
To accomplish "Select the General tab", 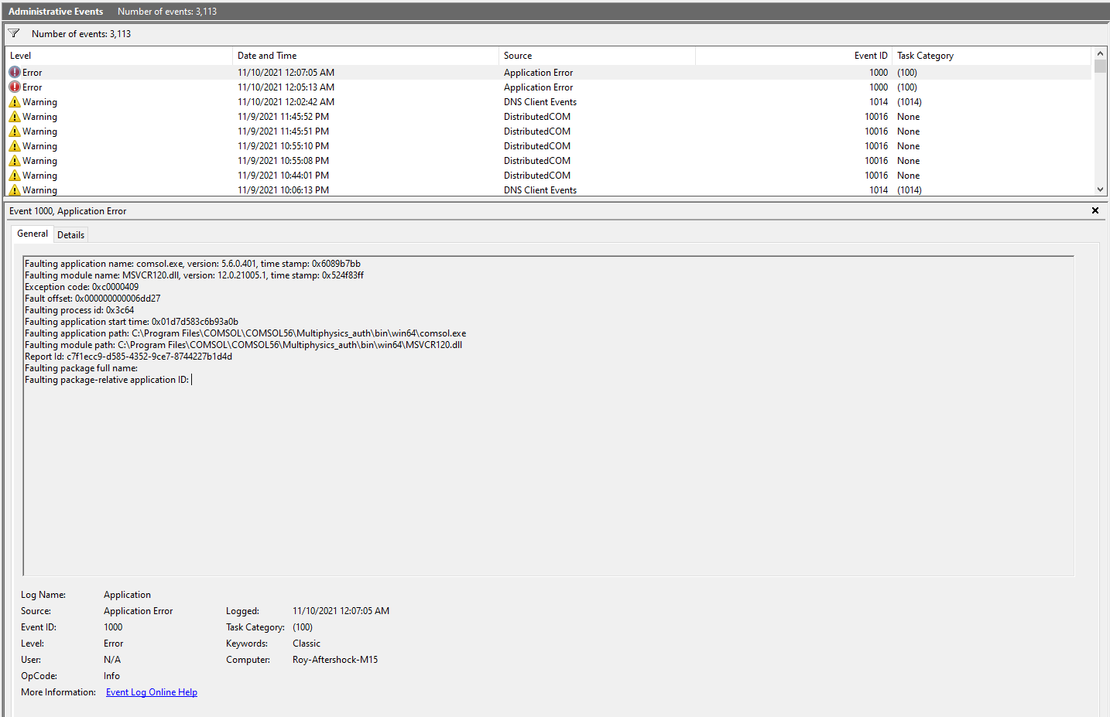I will [33, 234].
